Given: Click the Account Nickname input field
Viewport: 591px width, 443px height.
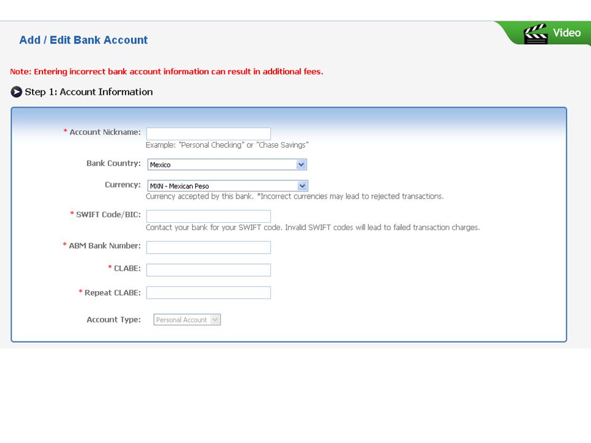Looking at the screenshot, I should coord(209,134).
